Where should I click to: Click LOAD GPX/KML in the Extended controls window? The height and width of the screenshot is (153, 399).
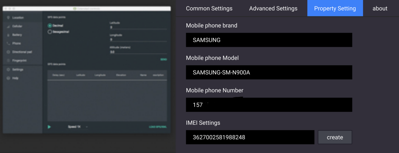coord(158,127)
